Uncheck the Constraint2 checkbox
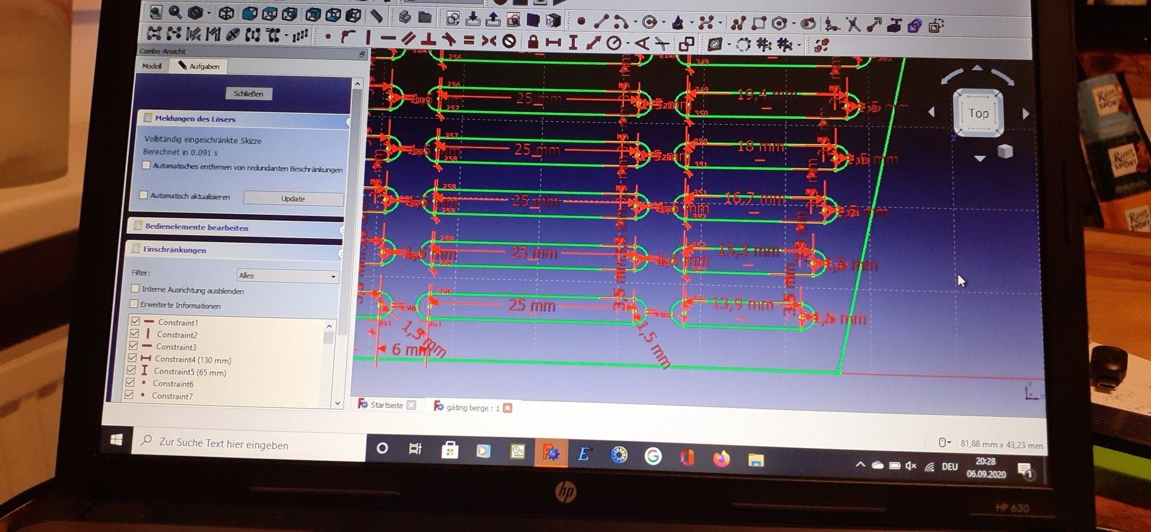 [x=134, y=333]
